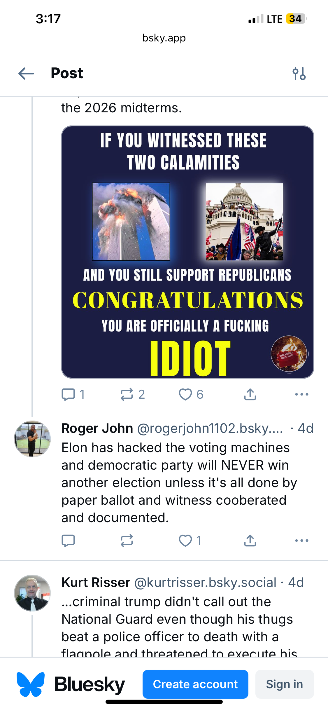The height and width of the screenshot is (711, 328).
Task: Reply to Roger John's comment
Action: pos(68,541)
